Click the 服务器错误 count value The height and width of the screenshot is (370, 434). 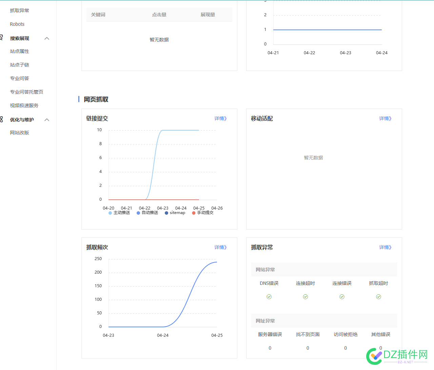click(270, 348)
